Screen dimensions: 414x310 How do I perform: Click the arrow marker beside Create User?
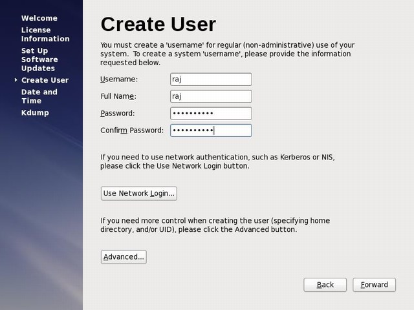[16, 80]
